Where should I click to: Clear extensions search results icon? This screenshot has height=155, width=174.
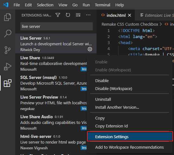(78, 15)
